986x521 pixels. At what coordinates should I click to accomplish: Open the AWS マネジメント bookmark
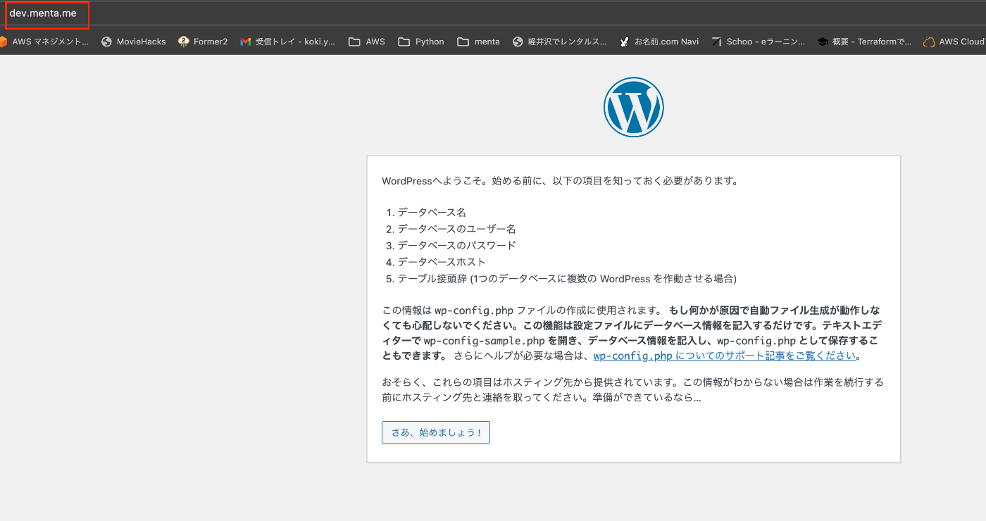pos(44,42)
